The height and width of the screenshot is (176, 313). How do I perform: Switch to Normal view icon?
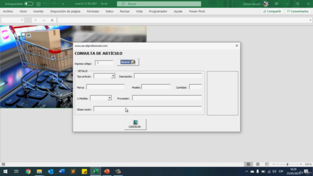[248, 164]
